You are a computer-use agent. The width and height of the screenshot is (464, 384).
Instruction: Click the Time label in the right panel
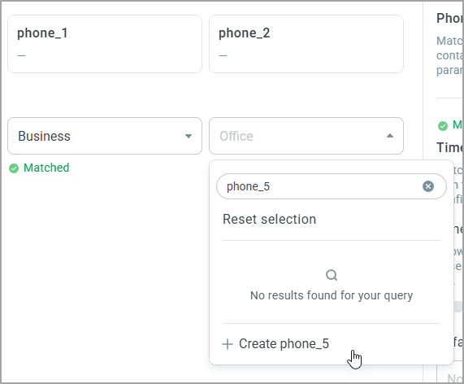(x=450, y=147)
